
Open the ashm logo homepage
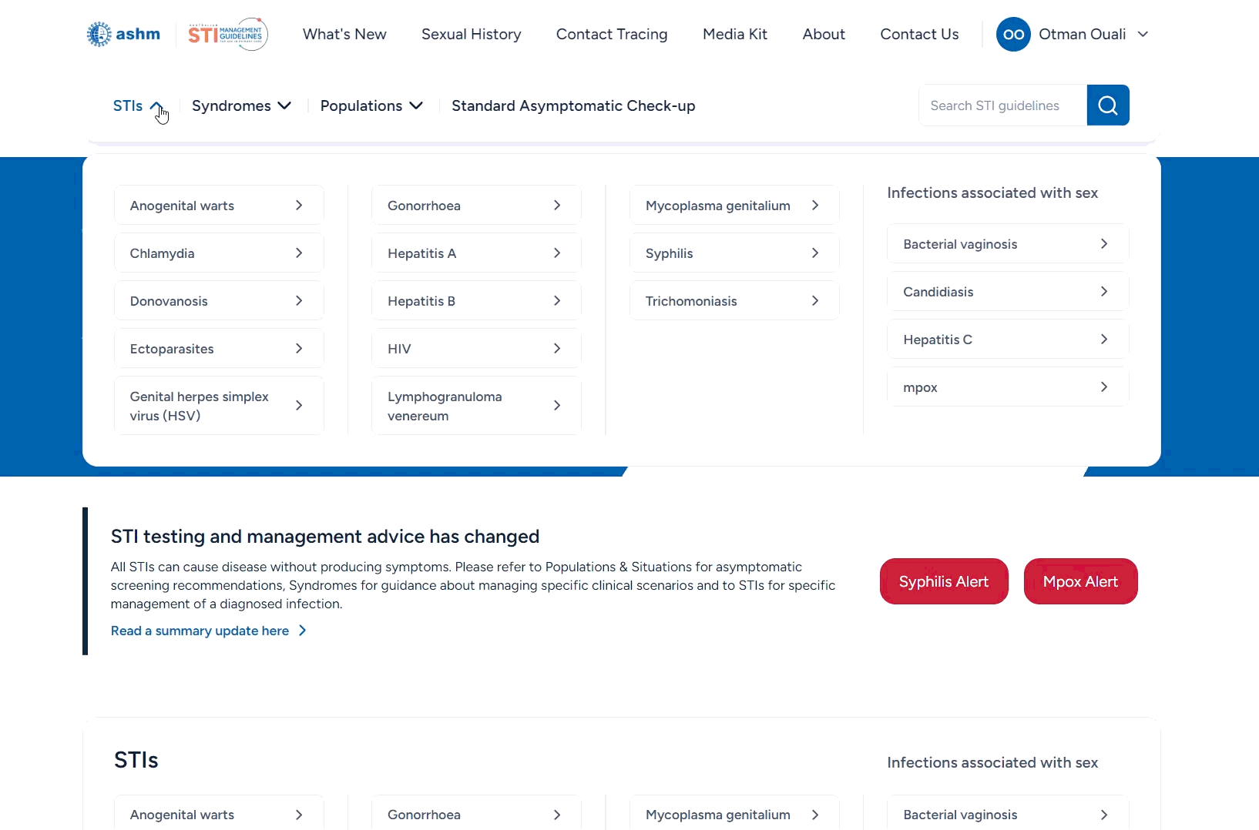pos(123,34)
